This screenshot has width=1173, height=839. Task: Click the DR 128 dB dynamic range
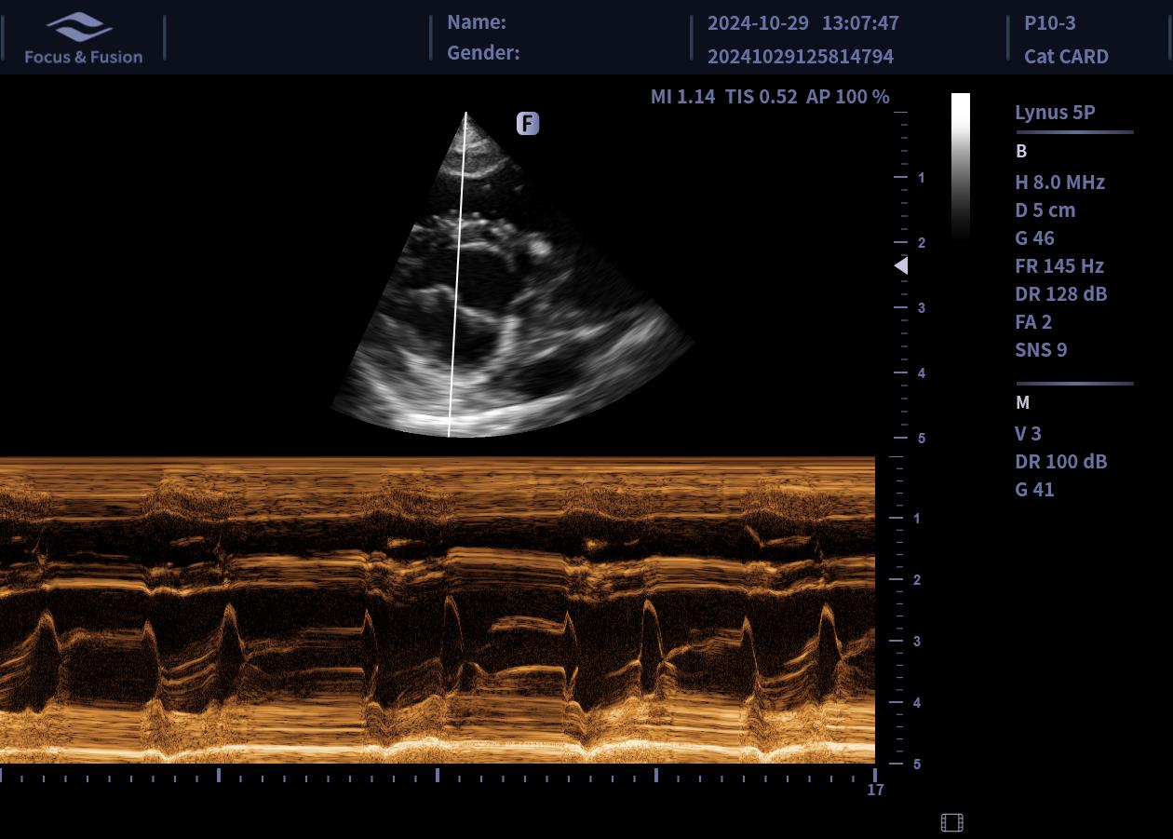(x=1060, y=293)
